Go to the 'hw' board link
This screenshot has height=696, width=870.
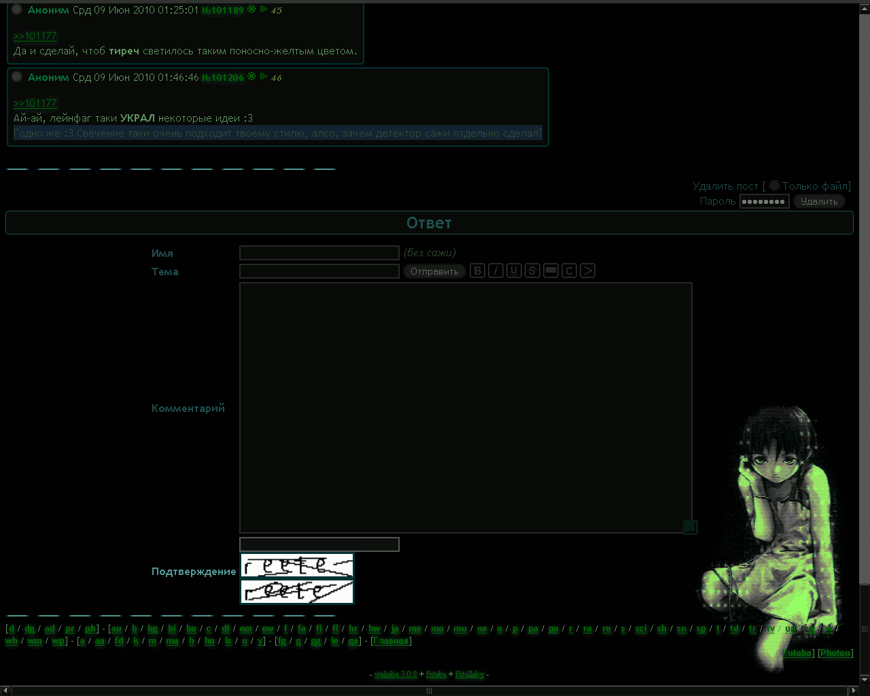pos(375,629)
